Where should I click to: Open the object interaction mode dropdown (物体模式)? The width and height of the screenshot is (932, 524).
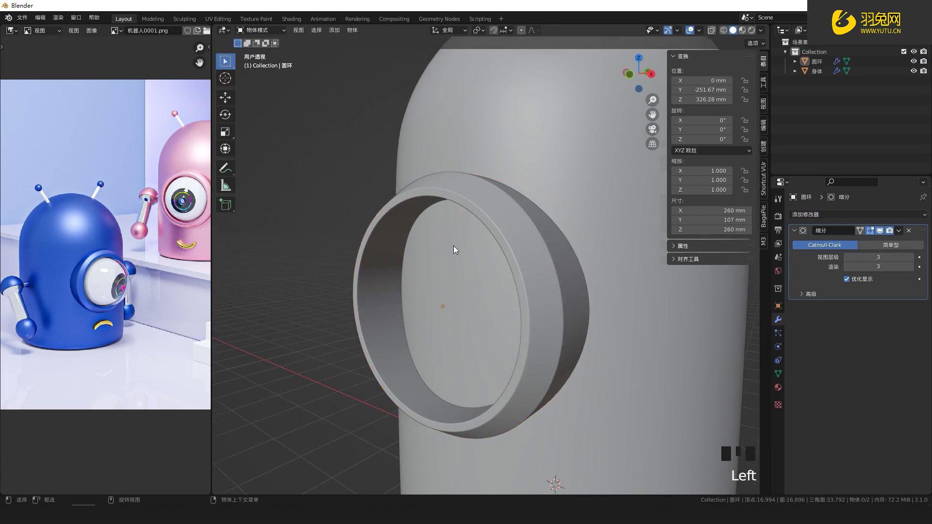click(260, 30)
